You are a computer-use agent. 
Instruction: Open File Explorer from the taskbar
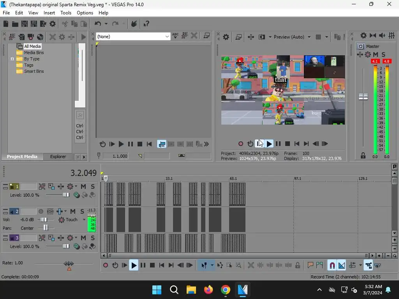(x=191, y=290)
